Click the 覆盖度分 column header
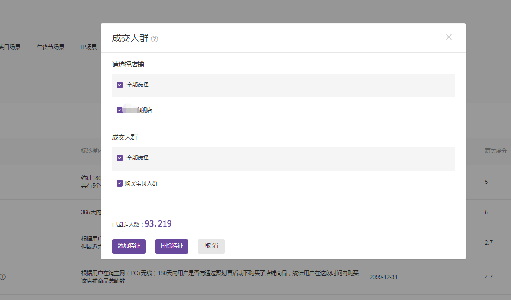The height and width of the screenshot is (300, 511). (496, 151)
